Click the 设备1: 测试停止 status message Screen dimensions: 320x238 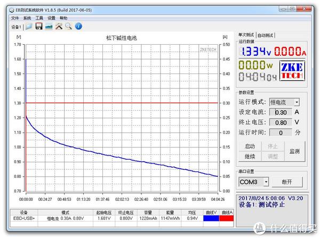point(262,204)
